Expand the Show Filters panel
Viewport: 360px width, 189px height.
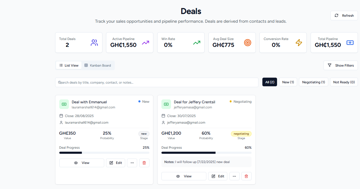click(341, 65)
